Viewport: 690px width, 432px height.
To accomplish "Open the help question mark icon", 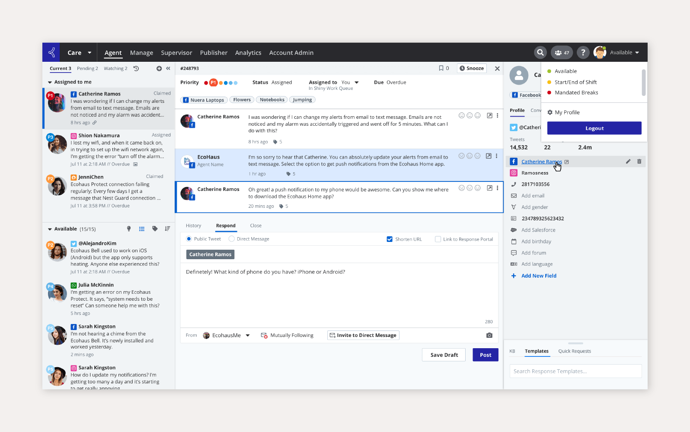I will (x=583, y=52).
